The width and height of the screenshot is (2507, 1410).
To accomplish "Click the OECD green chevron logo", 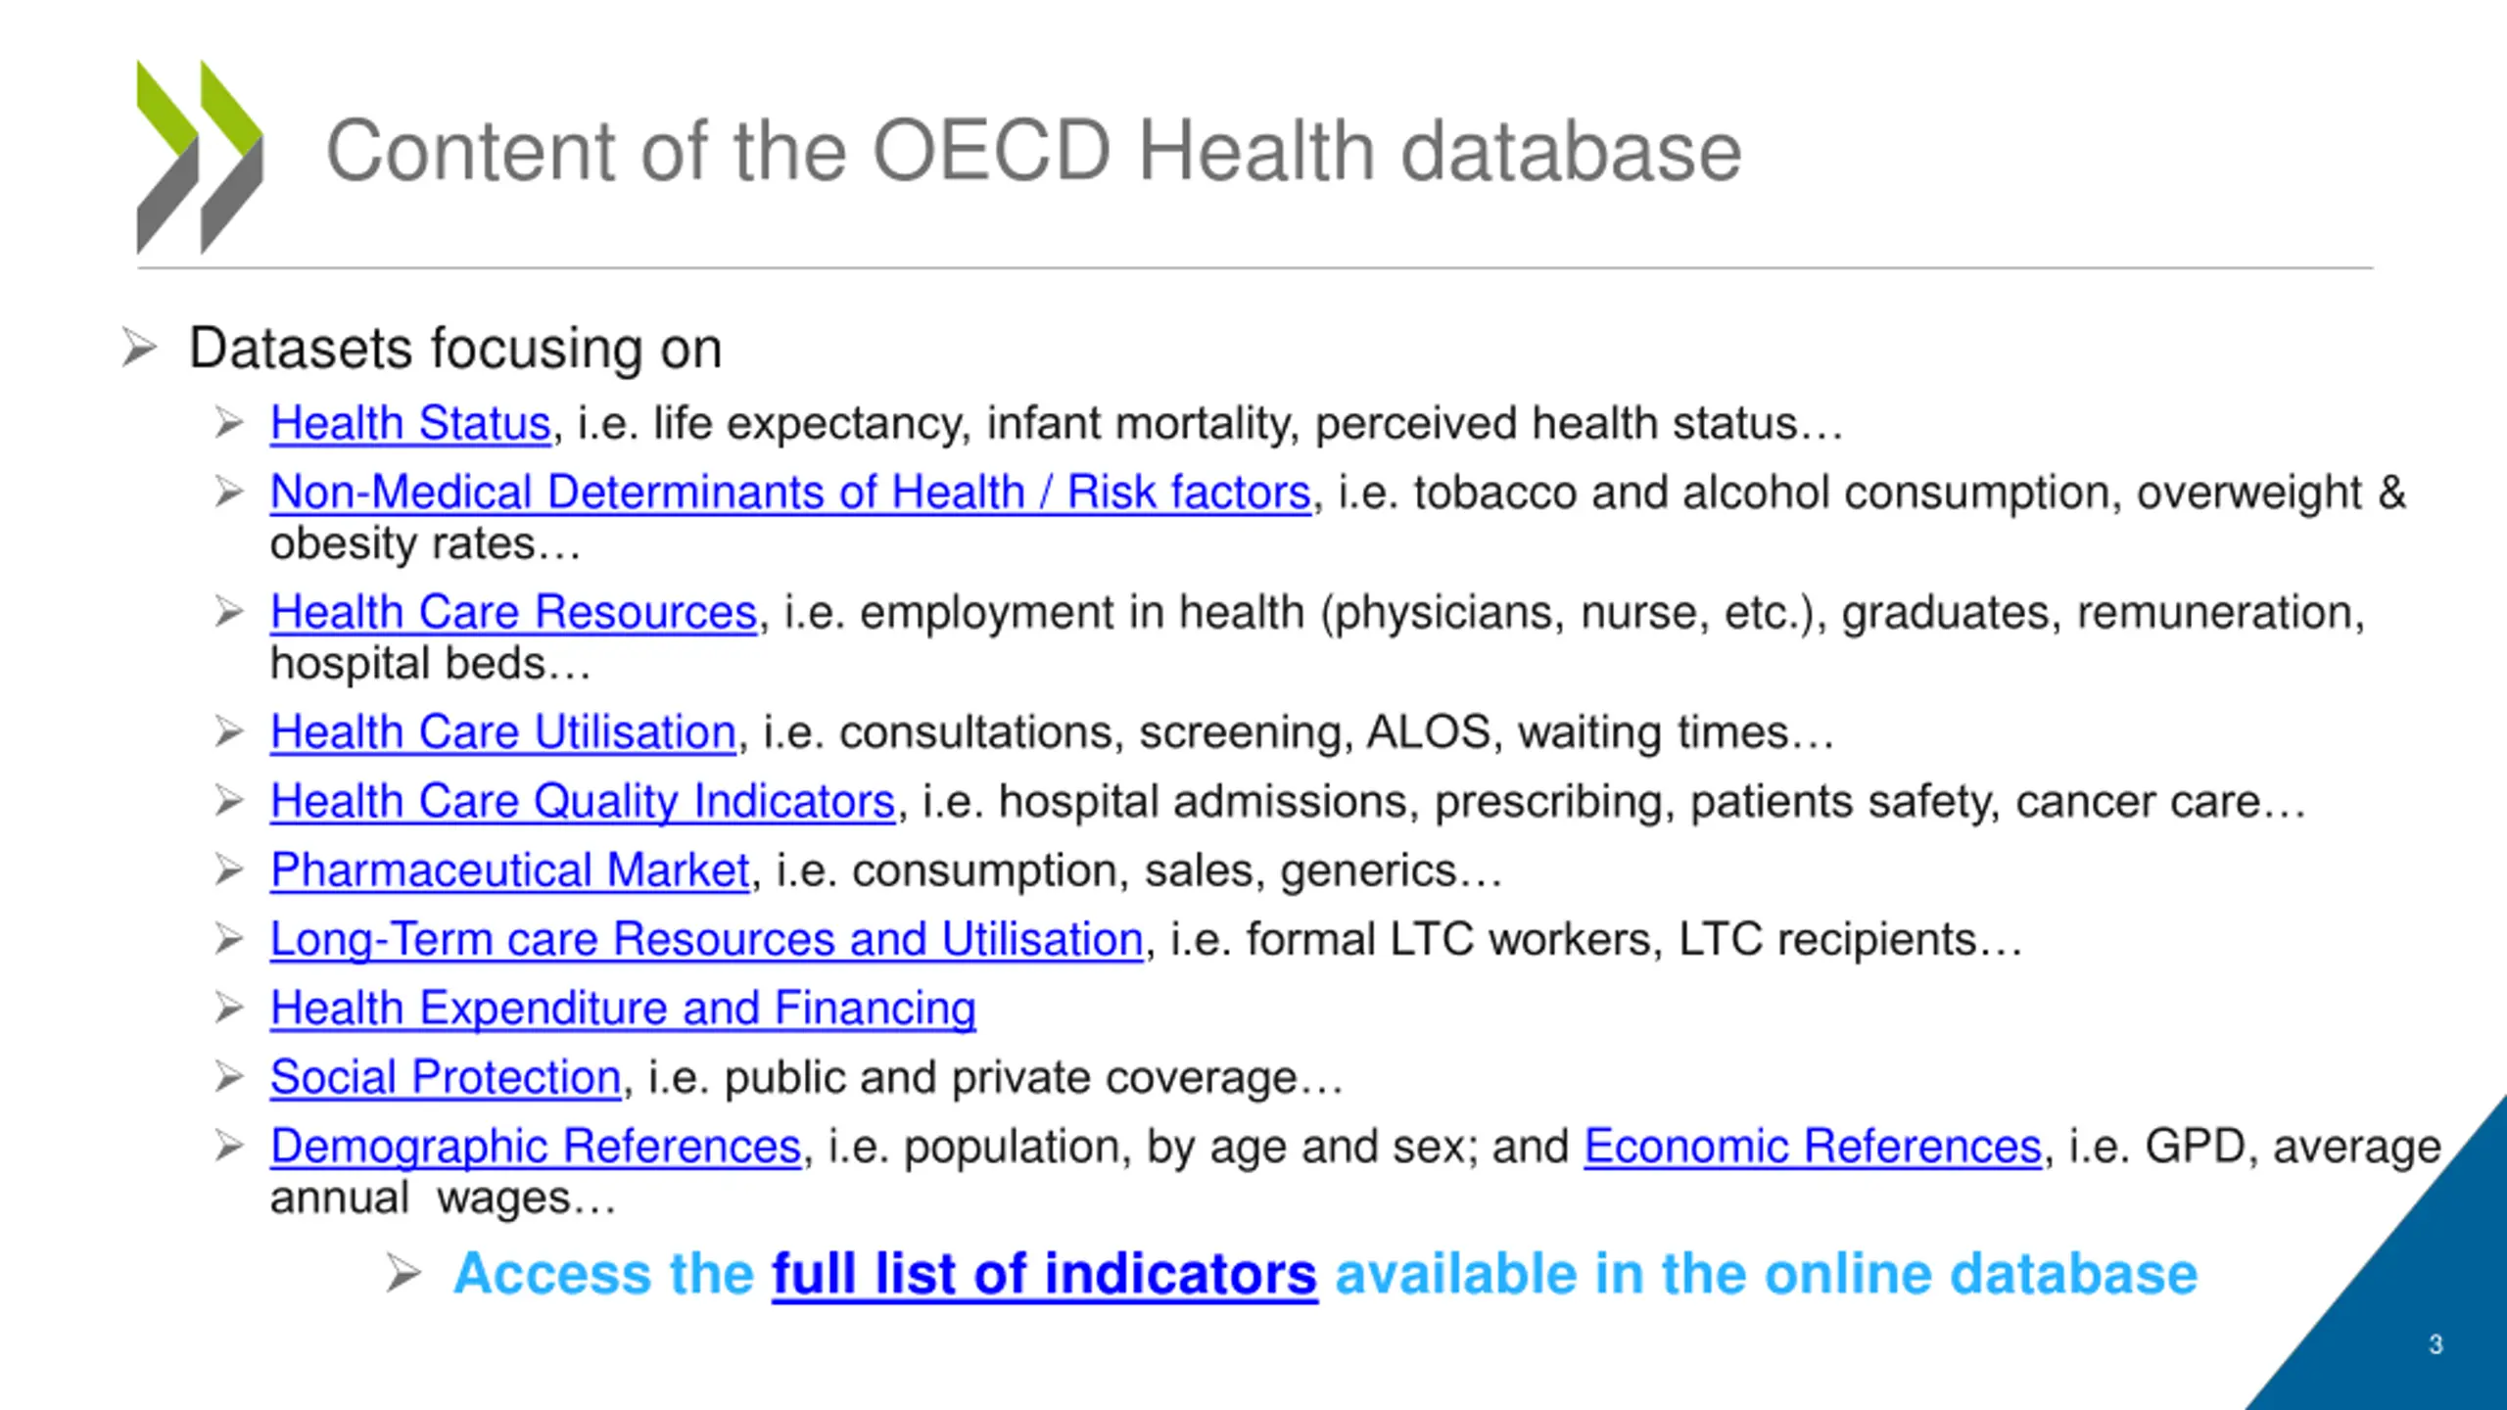I will [200, 157].
